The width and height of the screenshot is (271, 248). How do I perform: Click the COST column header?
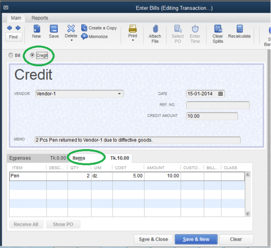click(x=121, y=168)
